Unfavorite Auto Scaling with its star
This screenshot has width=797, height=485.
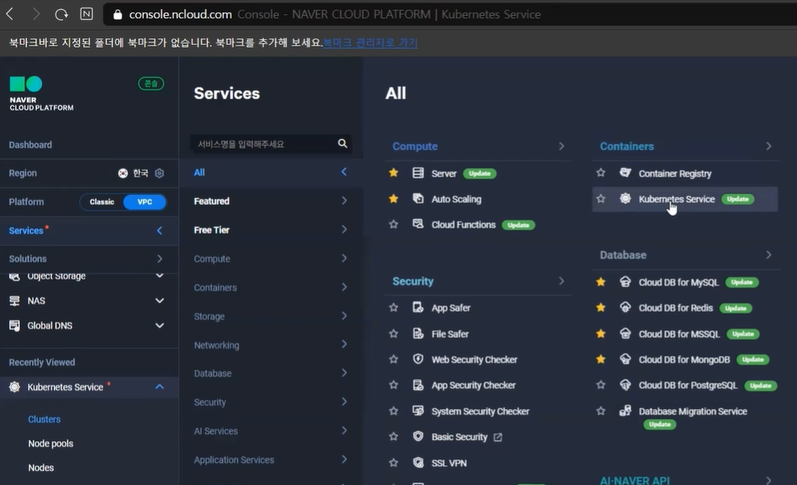click(x=393, y=199)
